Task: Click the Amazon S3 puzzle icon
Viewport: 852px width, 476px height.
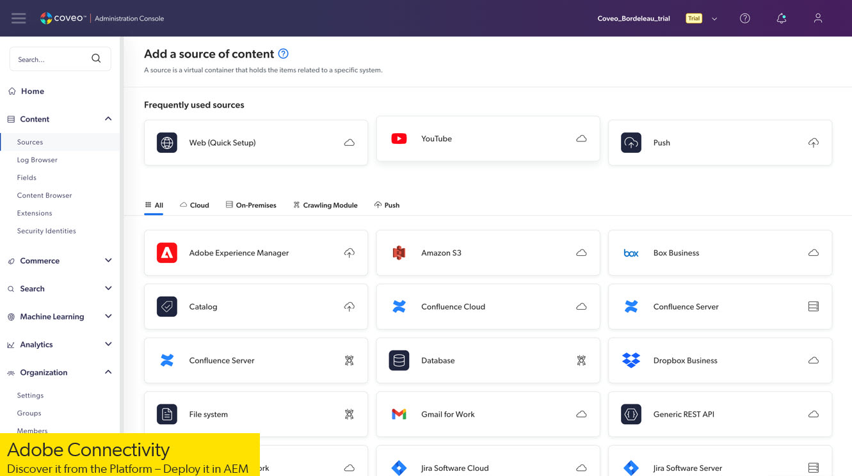Action: coord(399,253)
